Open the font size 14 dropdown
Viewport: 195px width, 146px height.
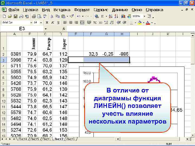[x=41, y=23]
